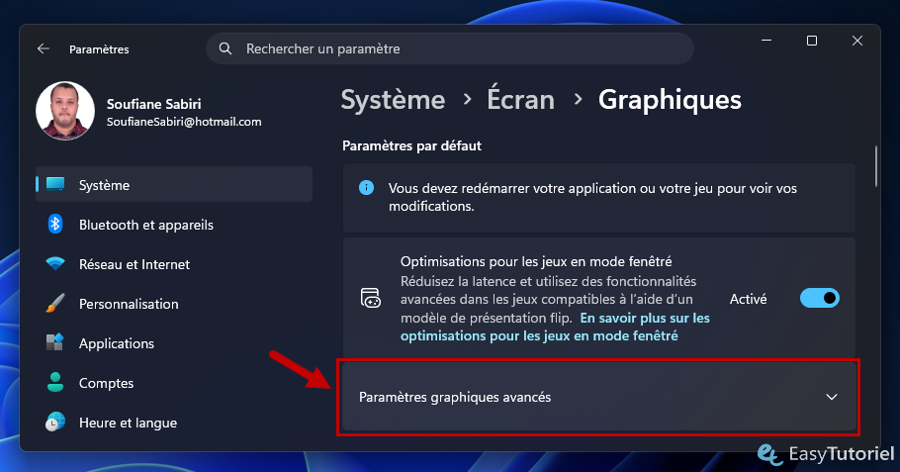The height and width of the screenshot is (472, 900).
Task: Open Bluetooth et appareils settings
Action: click(174, 225)
